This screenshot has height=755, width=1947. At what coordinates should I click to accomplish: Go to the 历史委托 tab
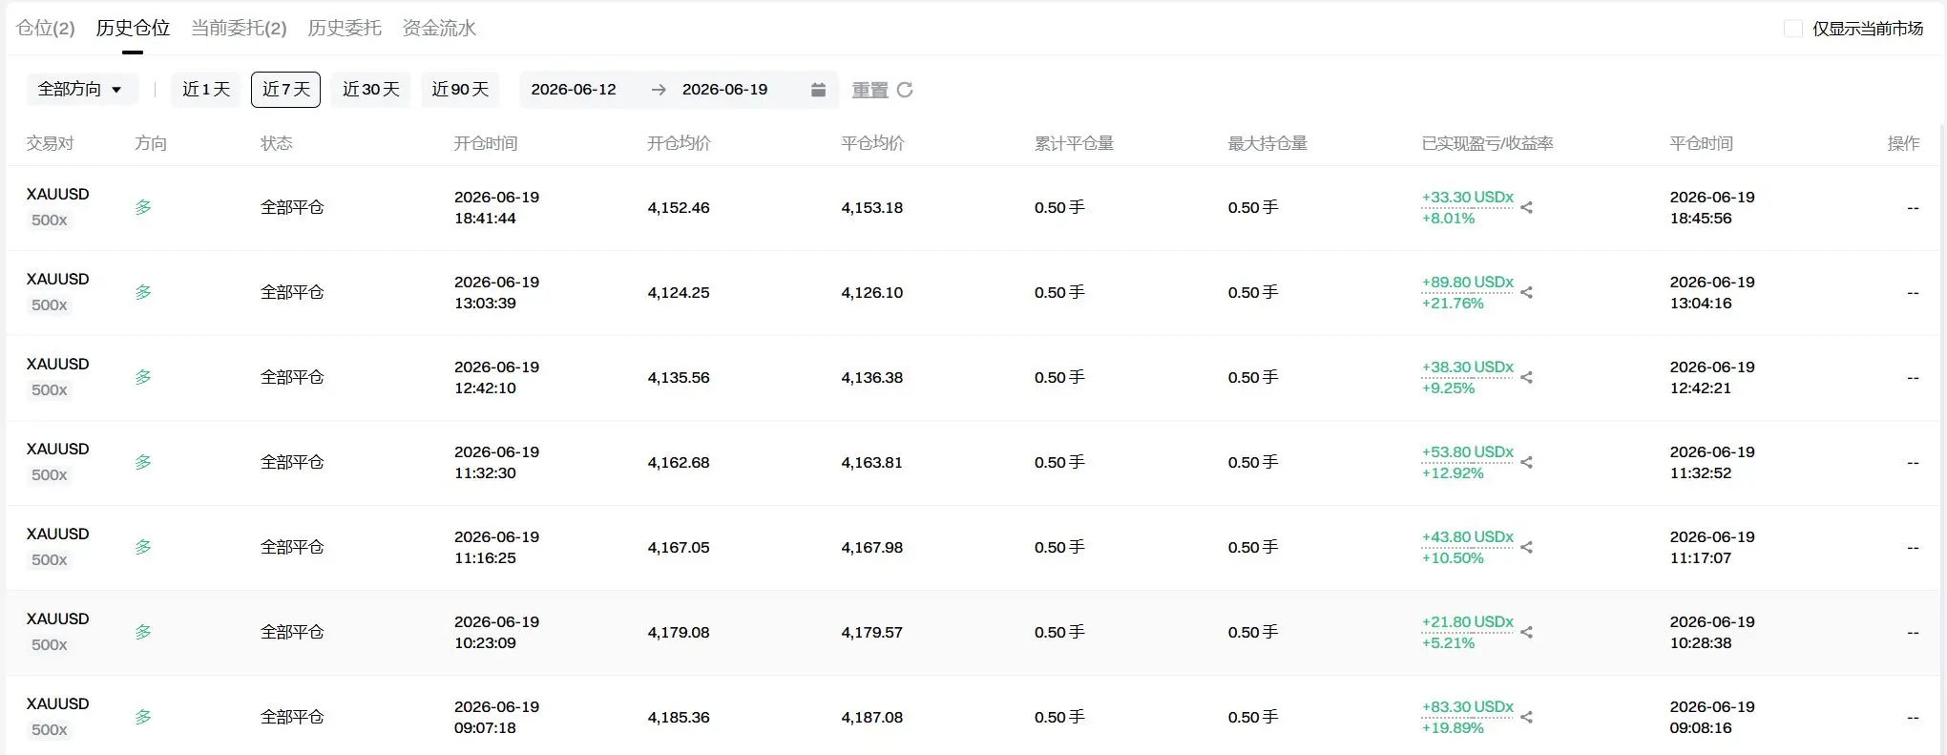[x=345, y=28]
